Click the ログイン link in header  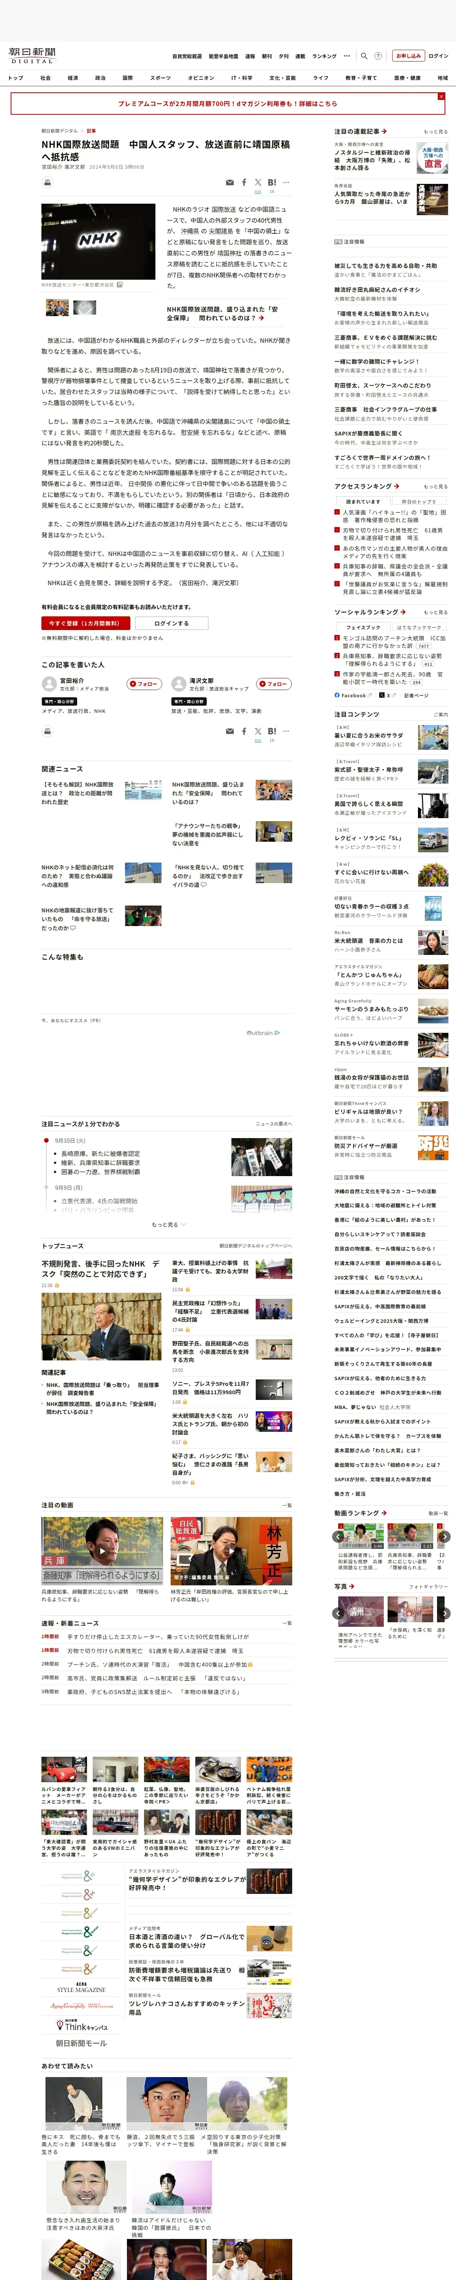[438, 56]
